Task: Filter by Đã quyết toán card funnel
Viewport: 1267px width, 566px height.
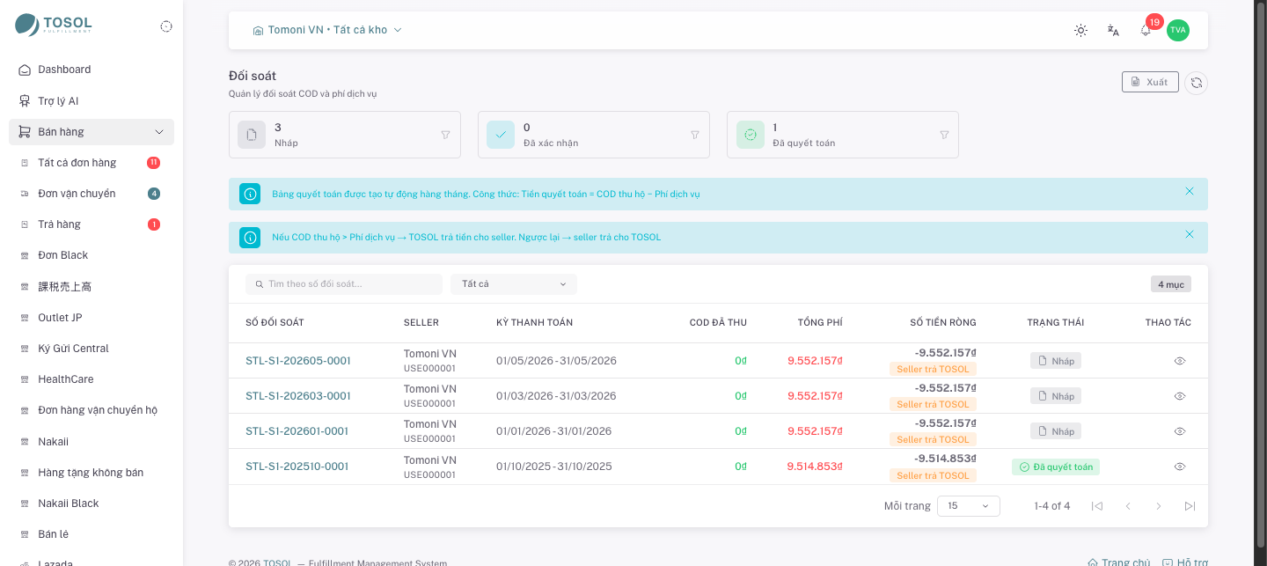Action: (944, 135)
